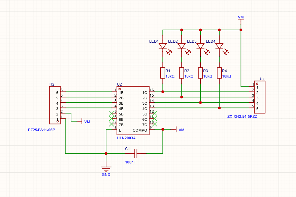The image size is (296, 197).
Task: Select the no-connect cross on pin 6B
Action: (x=111, y=118)
